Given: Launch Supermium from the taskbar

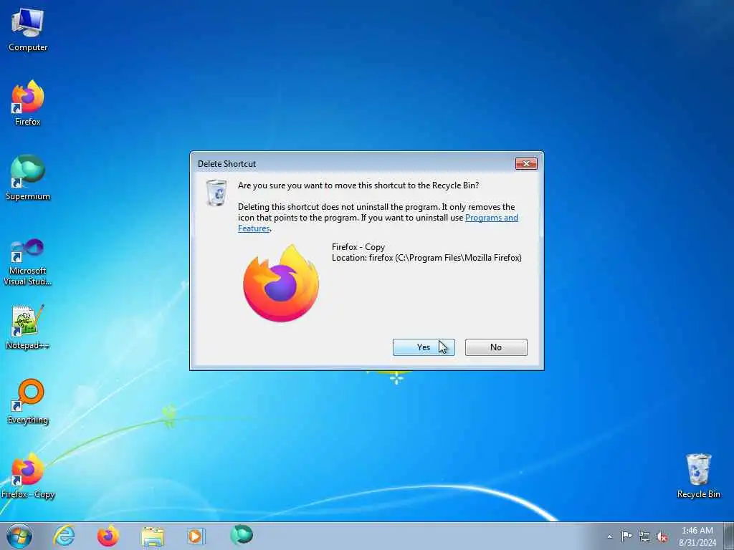Looking at the screenshot, I should click(x=242, y=536).
